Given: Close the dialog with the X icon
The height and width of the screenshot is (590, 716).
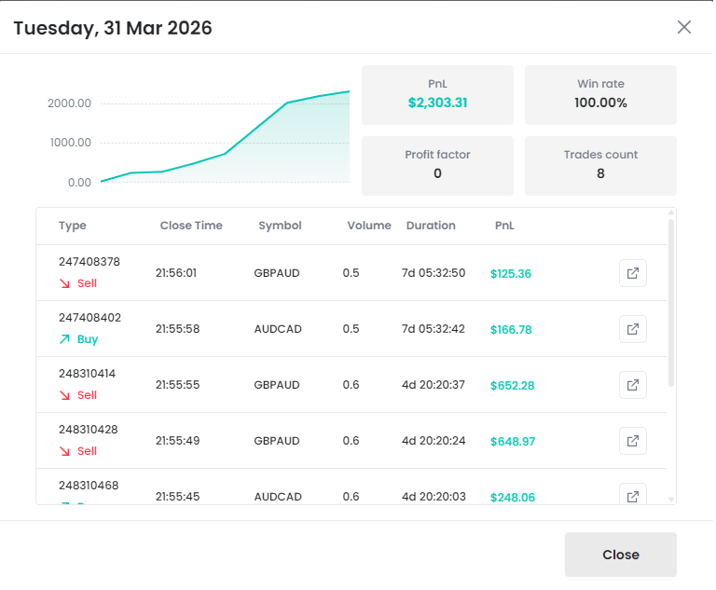Looking at the screenshot, I should coord(684,27).
